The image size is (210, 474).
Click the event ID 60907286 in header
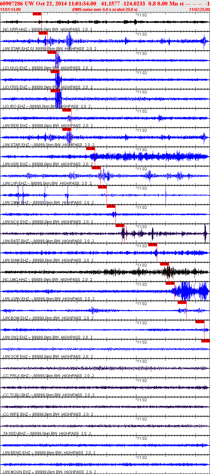coord(11,4)
